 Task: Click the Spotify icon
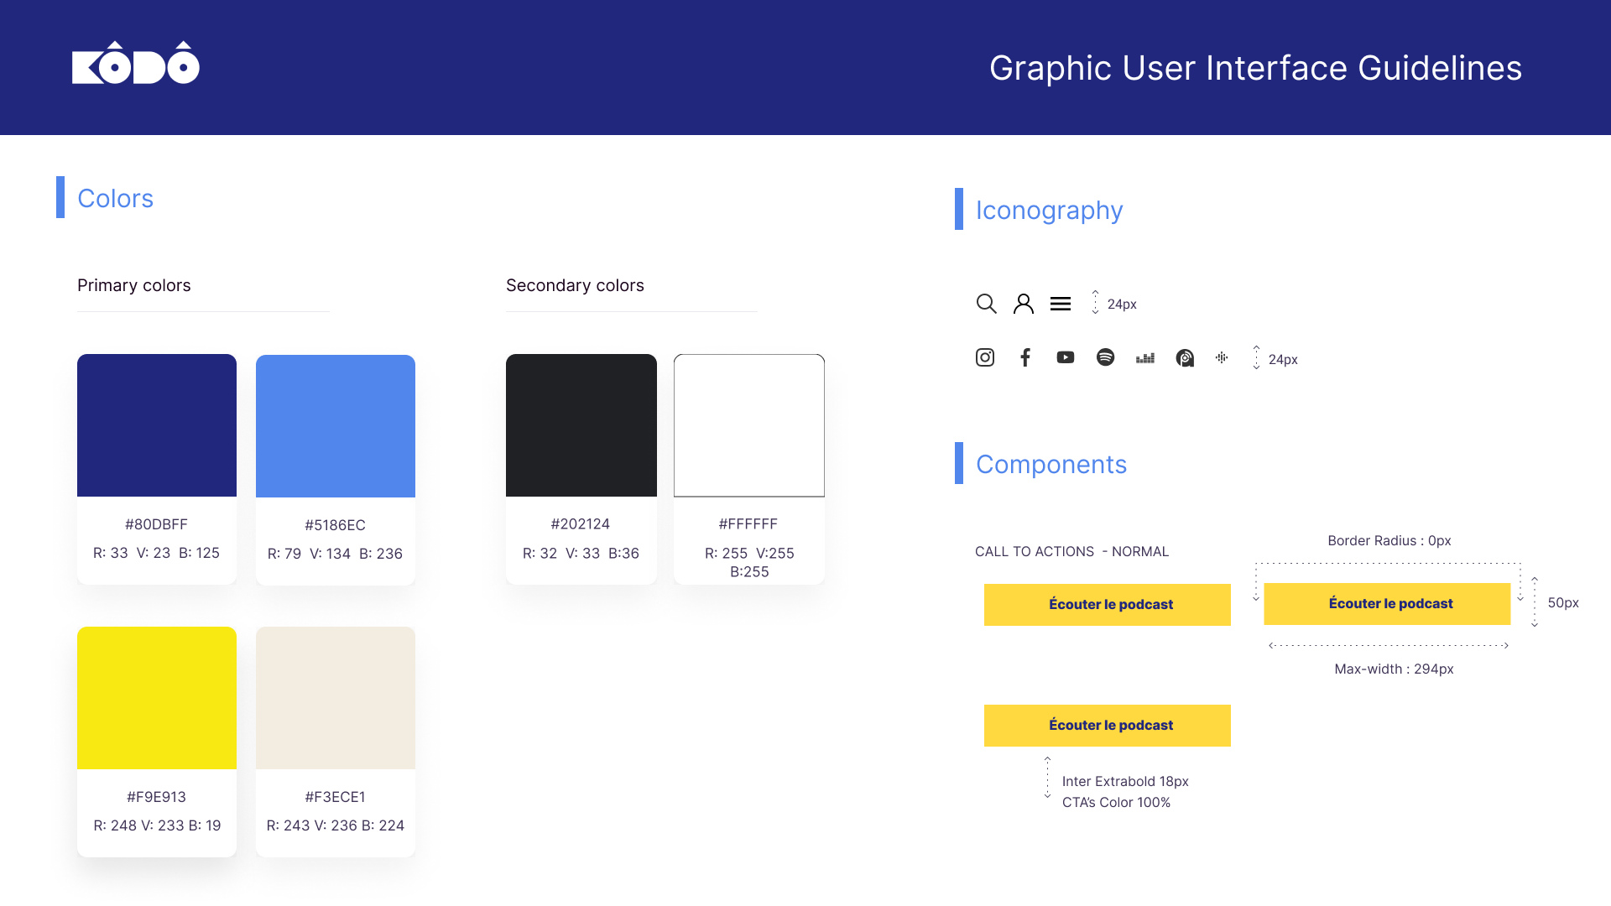[x=1105, y=357]
